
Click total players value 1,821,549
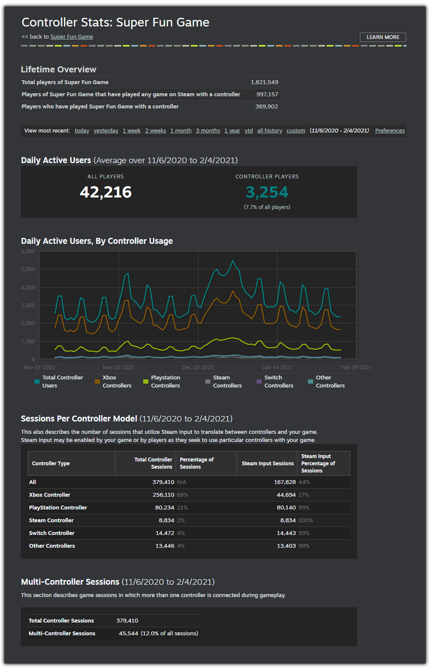tap(264, 82)
